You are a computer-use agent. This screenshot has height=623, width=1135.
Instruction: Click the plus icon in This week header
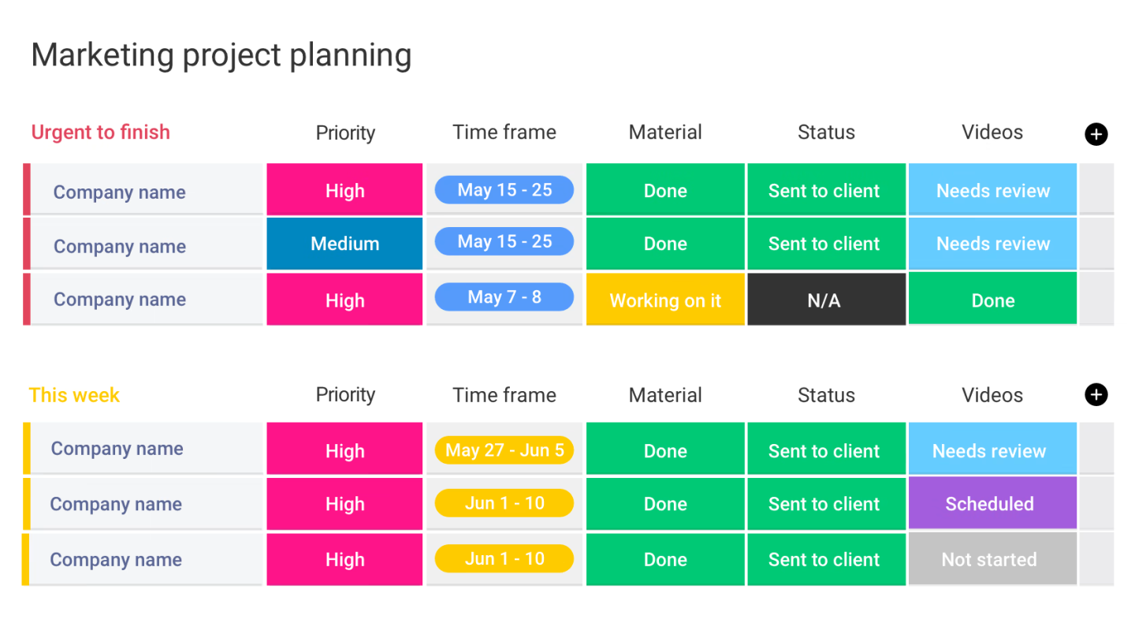(x=1096, y=394)
